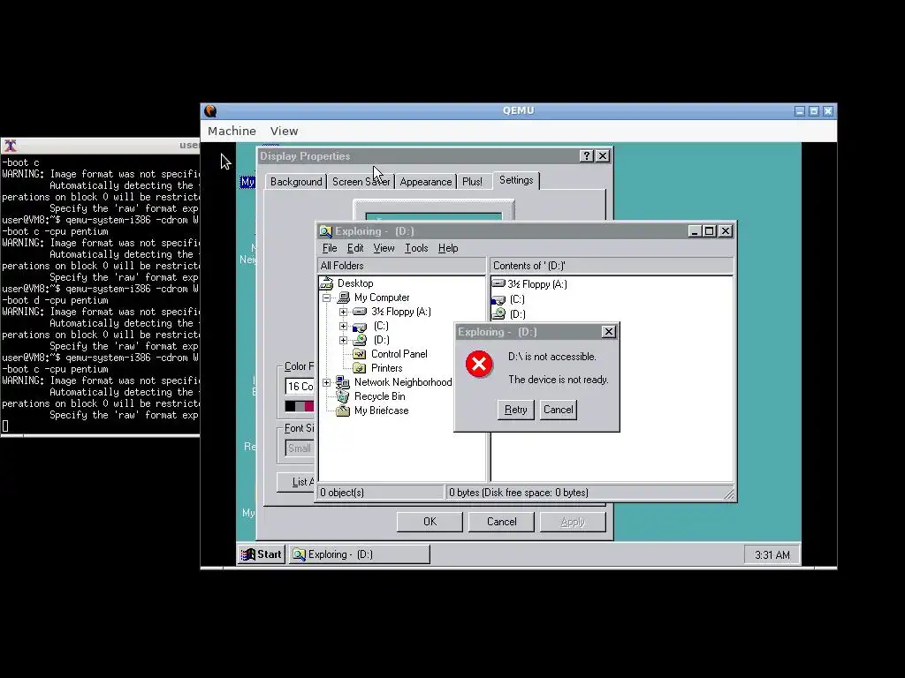Expand the (D:) drive tree node
905x678 pixels.
(x=344, y=340)
